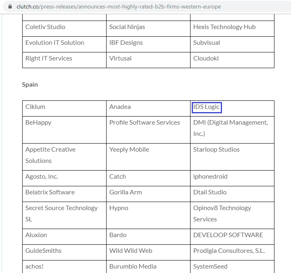Click Prodigia Consultores, S.L. cell
291x273 pixels.
point(232,252)
